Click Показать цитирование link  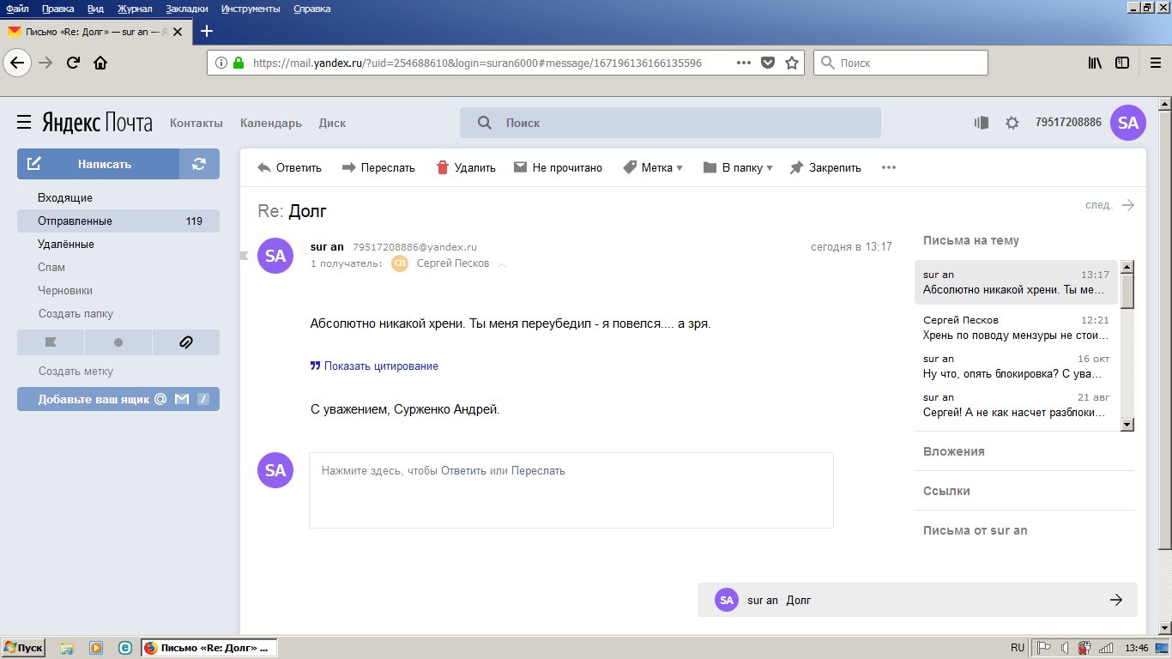click(x=380, y=366)
